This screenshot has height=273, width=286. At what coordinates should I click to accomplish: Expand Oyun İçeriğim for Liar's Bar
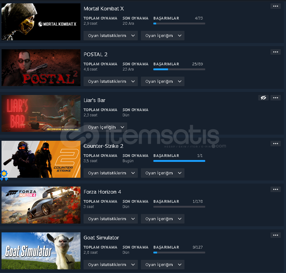pos(105,127)
